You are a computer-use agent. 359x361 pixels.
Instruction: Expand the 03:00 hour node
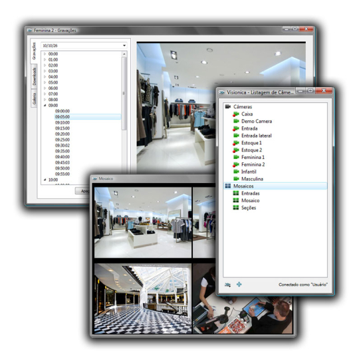click(45, 71)
